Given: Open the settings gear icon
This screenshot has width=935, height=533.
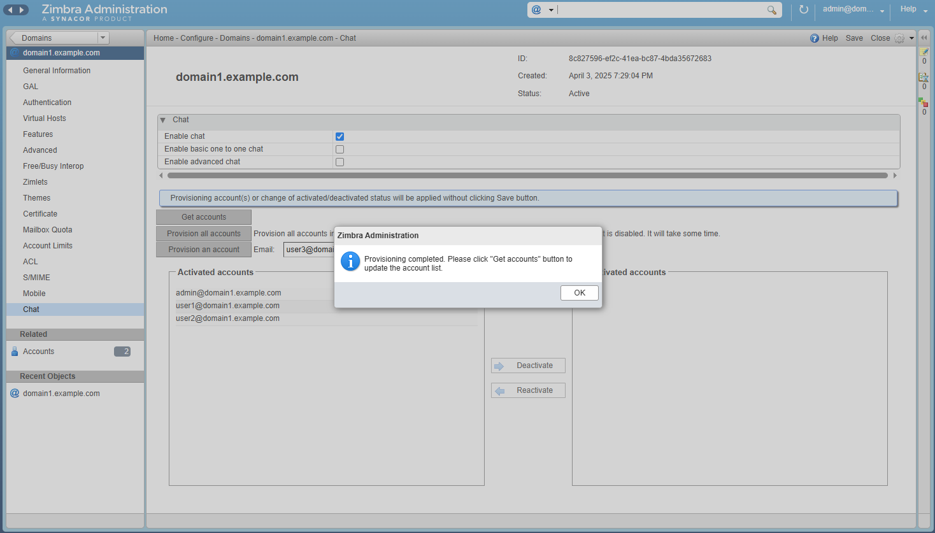Looking at the screenshot, I should pos(899,38).
